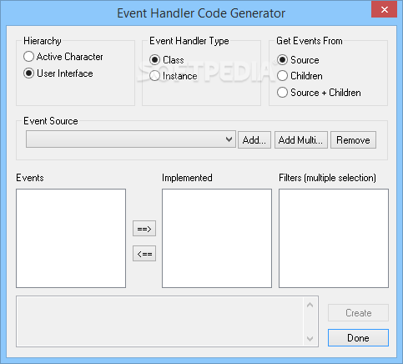Click the Remove event source button

pos(353,140)
